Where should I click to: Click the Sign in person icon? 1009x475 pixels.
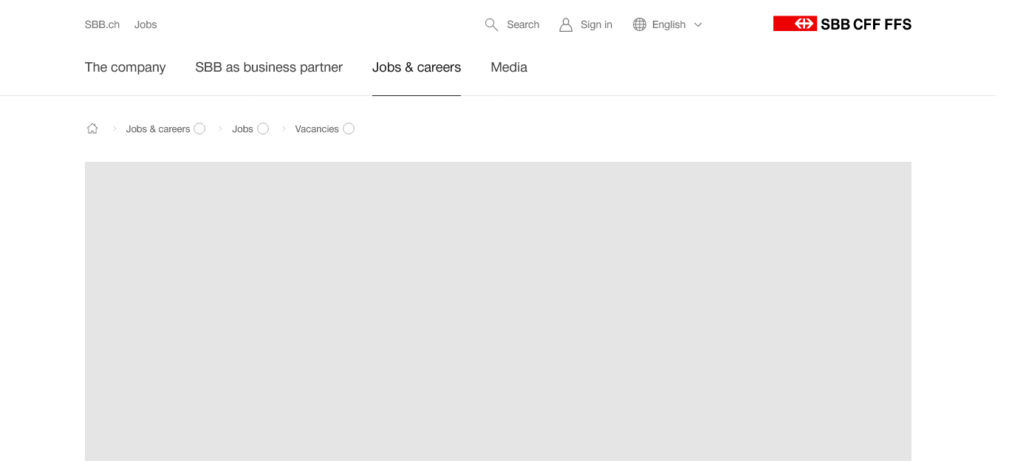point(566,24)
